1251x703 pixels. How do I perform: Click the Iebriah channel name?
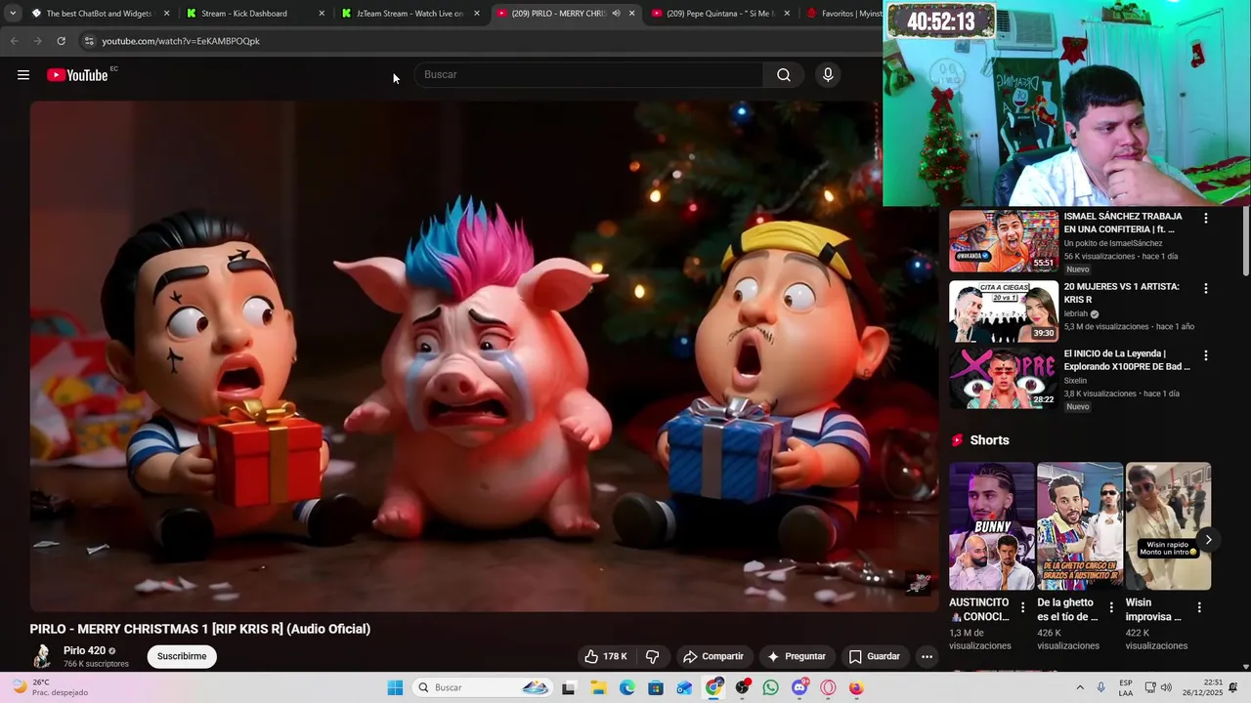(x=1075, y=314)
